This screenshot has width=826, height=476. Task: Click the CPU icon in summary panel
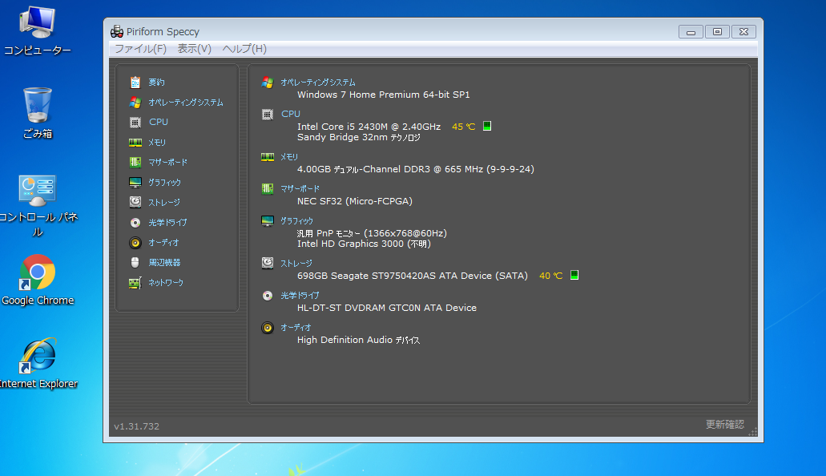coord(268,115)
